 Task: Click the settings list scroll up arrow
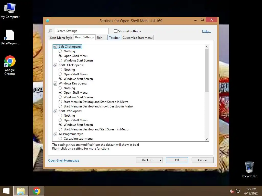(206, 47)
